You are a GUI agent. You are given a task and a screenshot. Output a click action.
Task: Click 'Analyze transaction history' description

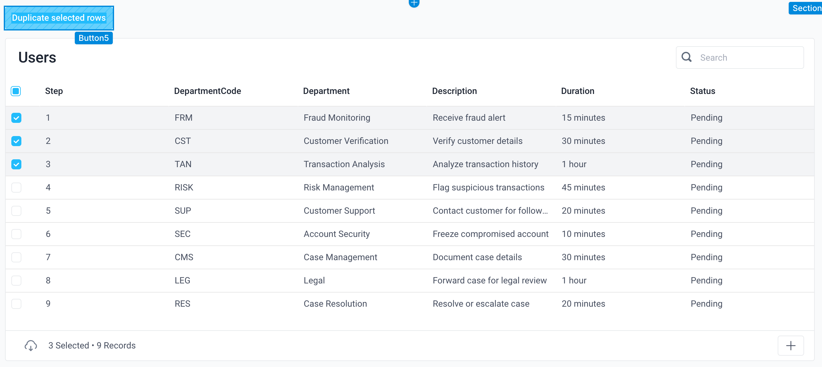click(x=485, y=164)
